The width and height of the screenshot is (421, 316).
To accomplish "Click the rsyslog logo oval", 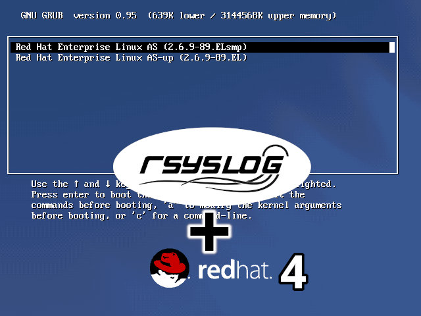I will pyautogui.click(x=212, y=167).
